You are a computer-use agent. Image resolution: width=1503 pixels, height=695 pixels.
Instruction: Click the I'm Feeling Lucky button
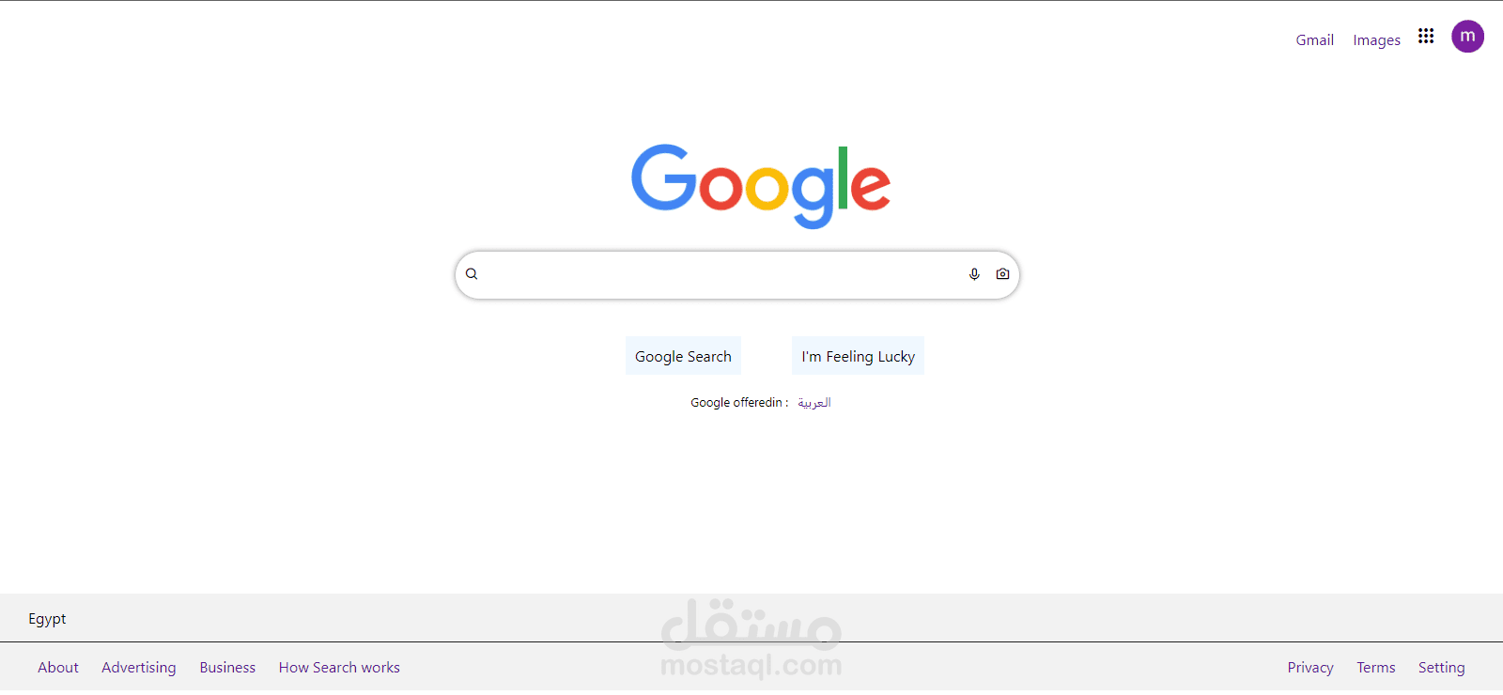(858, 356)
